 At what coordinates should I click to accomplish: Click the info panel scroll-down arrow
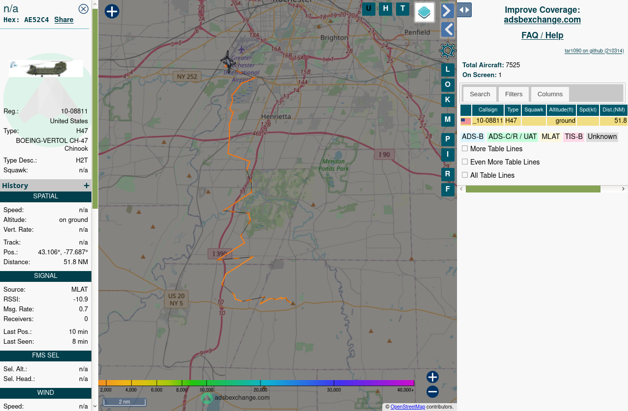(x=95, y=407)
